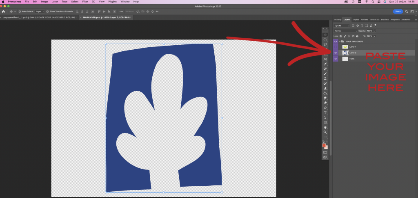Switch to the History tab
Screen dimensions: 418x198
(x=338, y=20)
